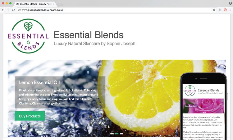Click the Lemon Essential Oil heading
Screen dimensions: 233x140
(39, 82)
